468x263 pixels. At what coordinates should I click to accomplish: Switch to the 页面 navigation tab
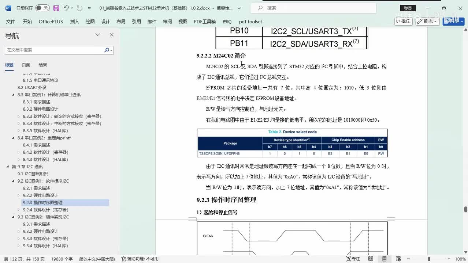coord(26,65)
